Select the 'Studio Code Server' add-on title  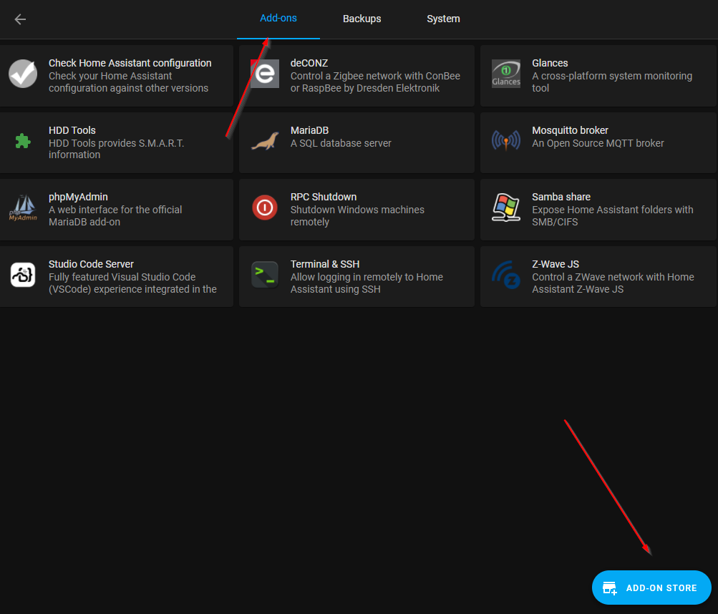(91, 264)
